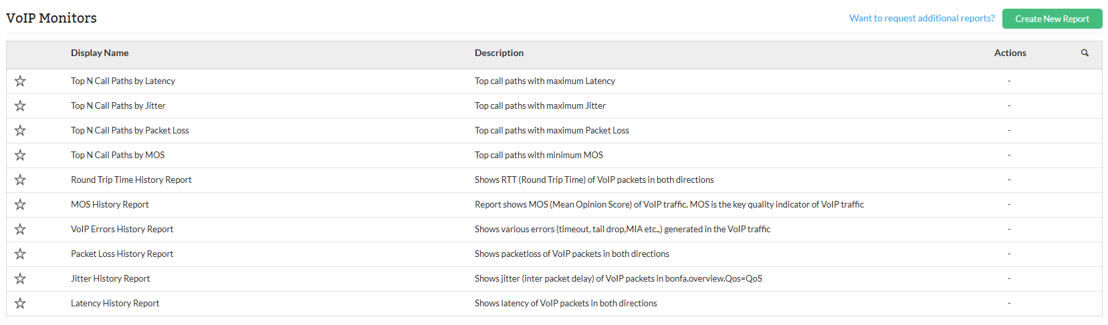Open the VoIP Errors History Report
The height and width of the screenshot is (325, 1108).
[122, 230]
